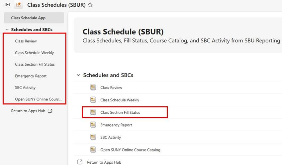Click Return to Apps Hub in main list
This screenshot has width=282, height=165.
tap(104, 162)
